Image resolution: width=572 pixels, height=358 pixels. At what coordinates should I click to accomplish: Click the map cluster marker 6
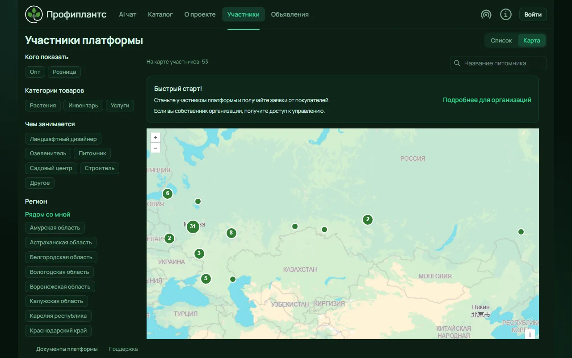click(x=168, y=194)
